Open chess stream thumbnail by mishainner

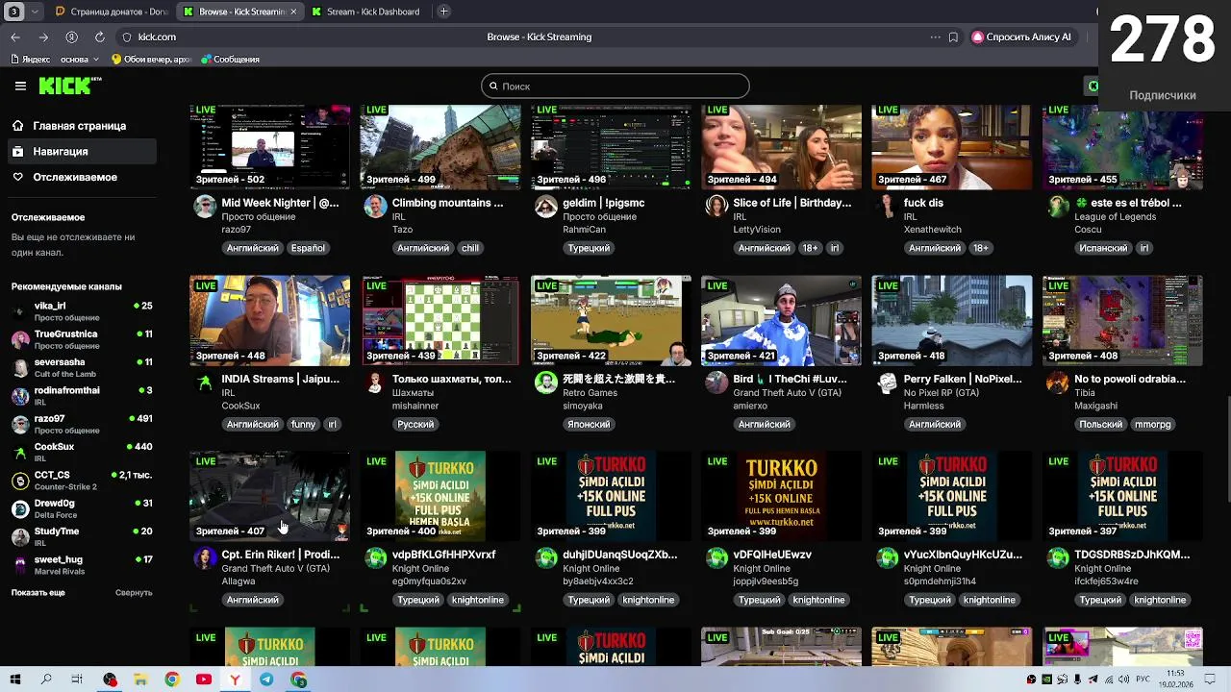(440, 321)
